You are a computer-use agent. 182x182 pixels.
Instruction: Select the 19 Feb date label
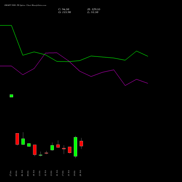[x=75, y=173]
